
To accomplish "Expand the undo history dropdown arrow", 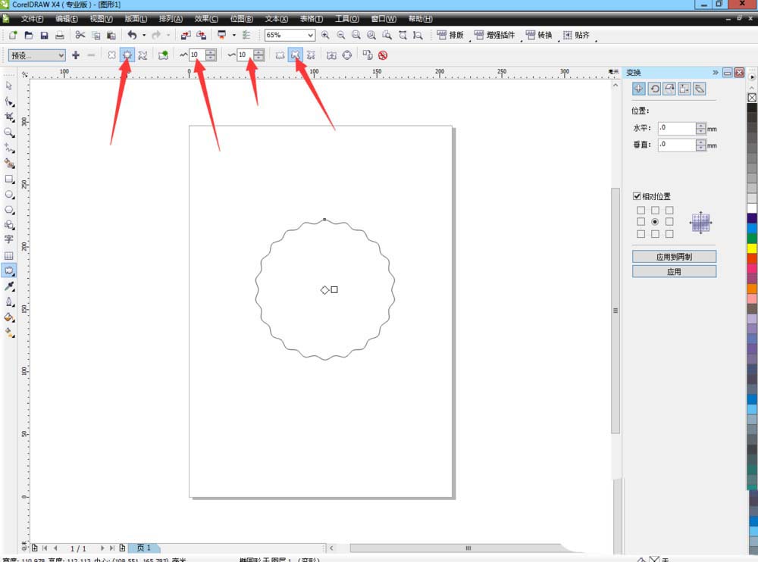I will [144, 35].
